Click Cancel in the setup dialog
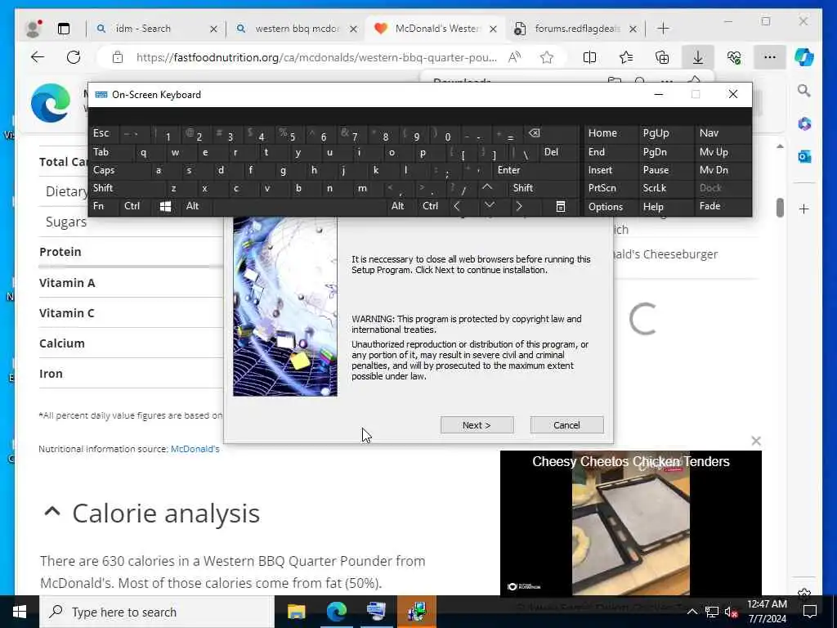The height and width of the screenshot is (628, 837). coord(566,425)
